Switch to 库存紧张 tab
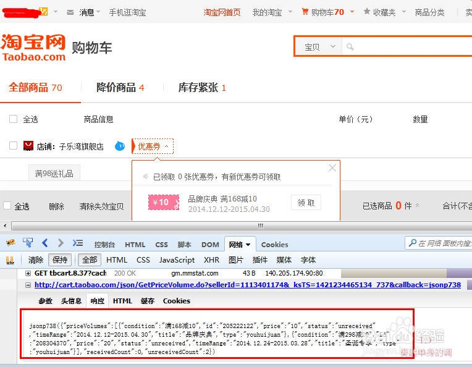The width and height of the screenshot is (472, 367). (x=202, y=88)
